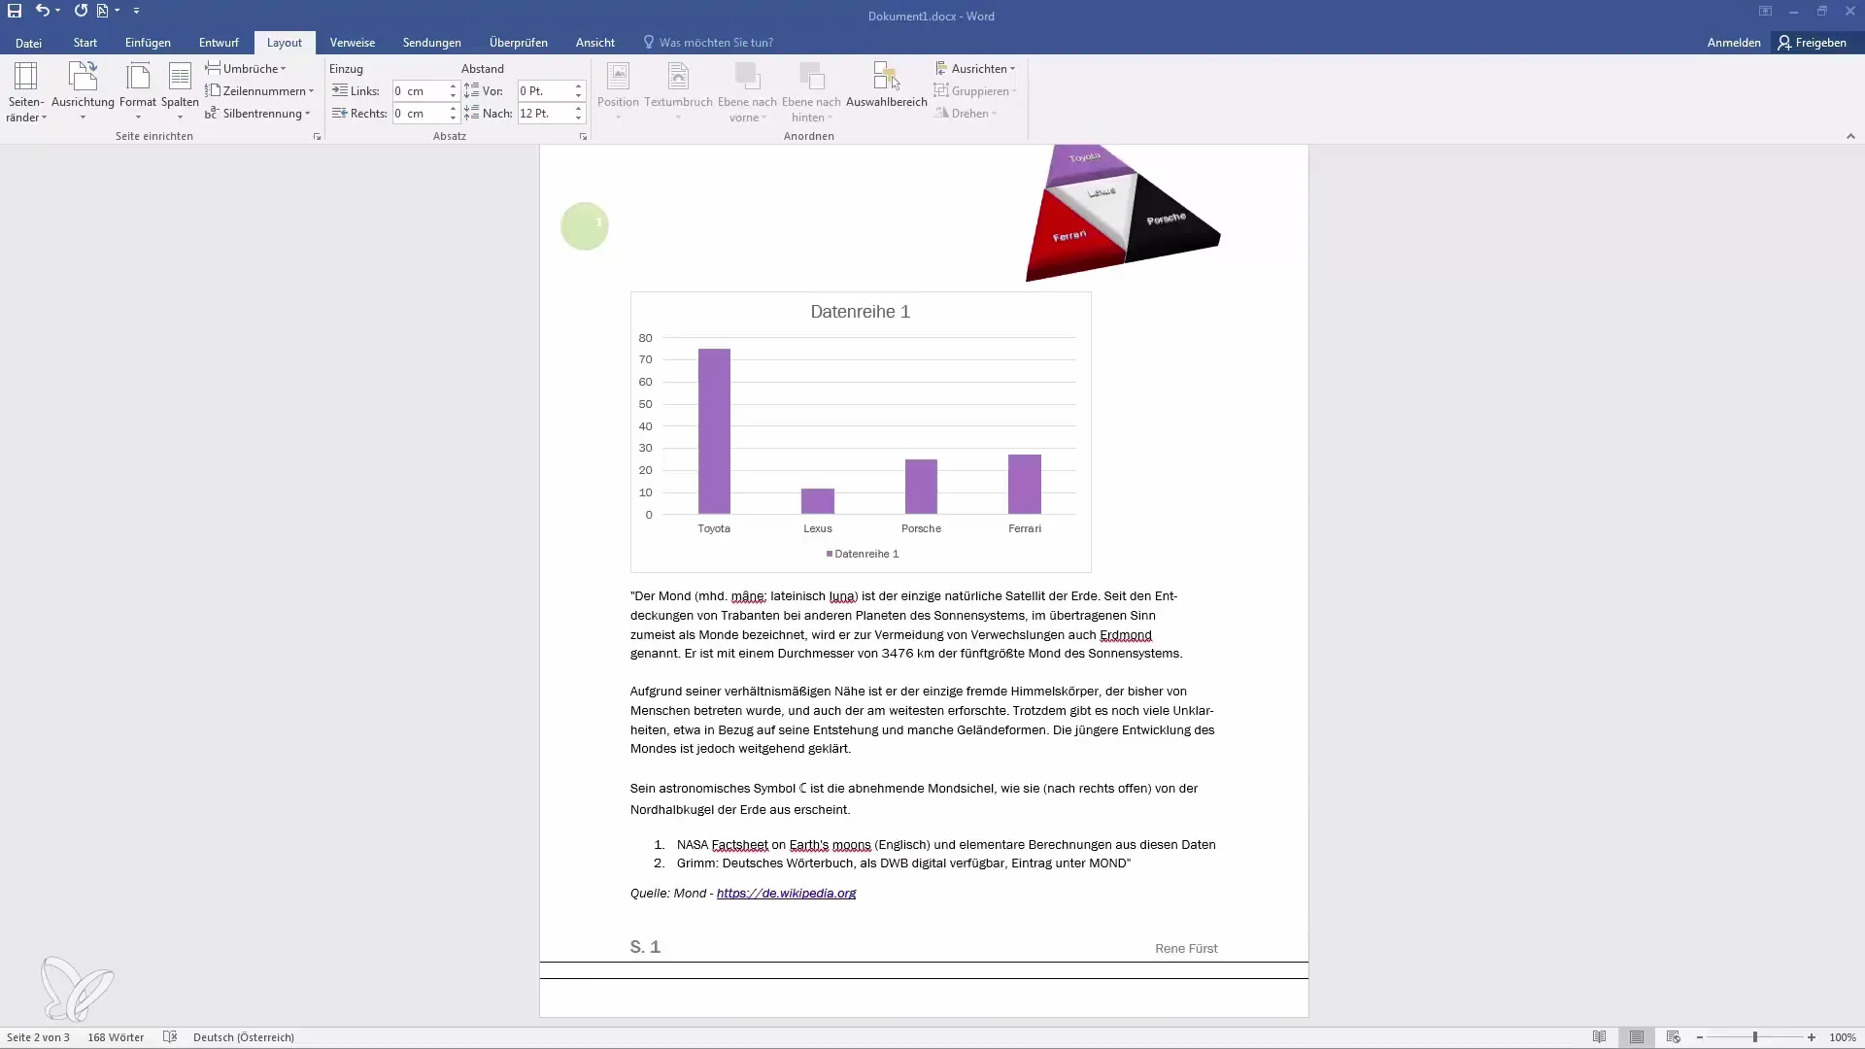Viewport: 1865px width, 1049px height.
Task: Click the S. 1 footer page number
Action: pos(645,947)
